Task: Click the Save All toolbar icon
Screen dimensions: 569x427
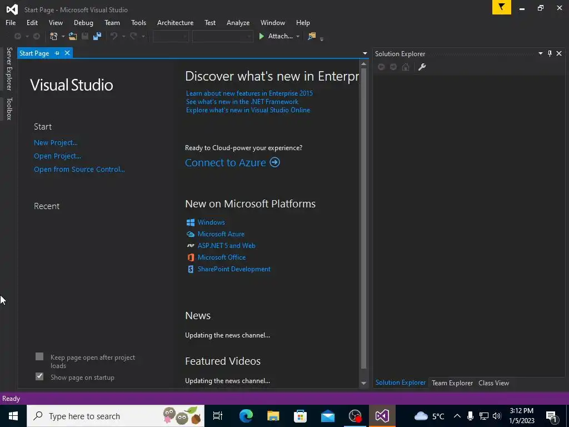Action: [x=97, y=36]
